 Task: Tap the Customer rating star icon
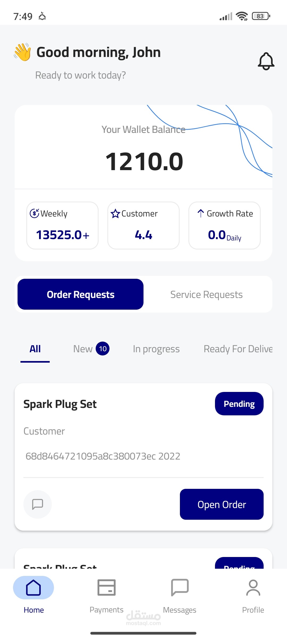pos(115,214)
